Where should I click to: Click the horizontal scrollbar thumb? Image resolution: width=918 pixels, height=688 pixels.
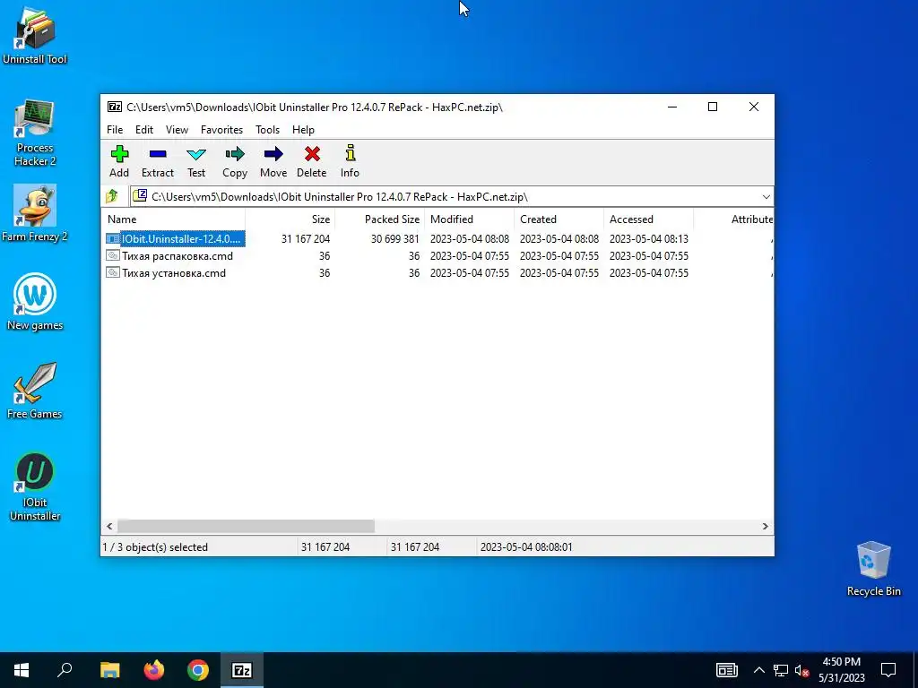pos(246,526)
